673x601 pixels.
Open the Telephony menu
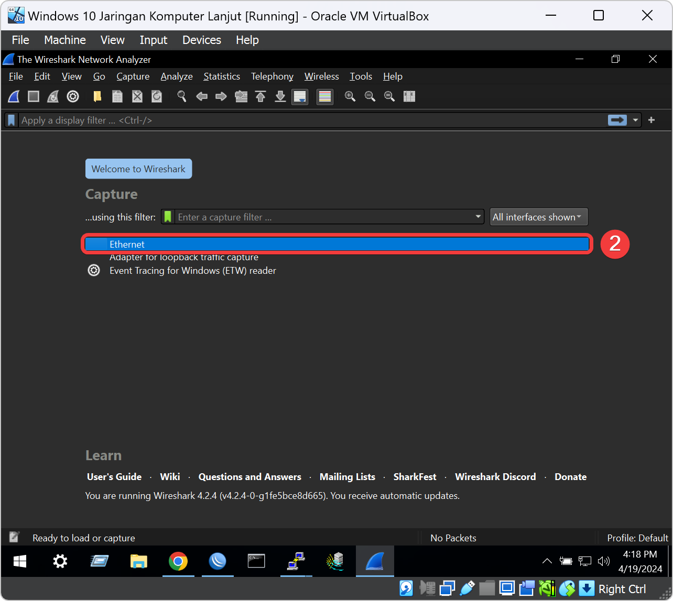click(x=272, y=76)
